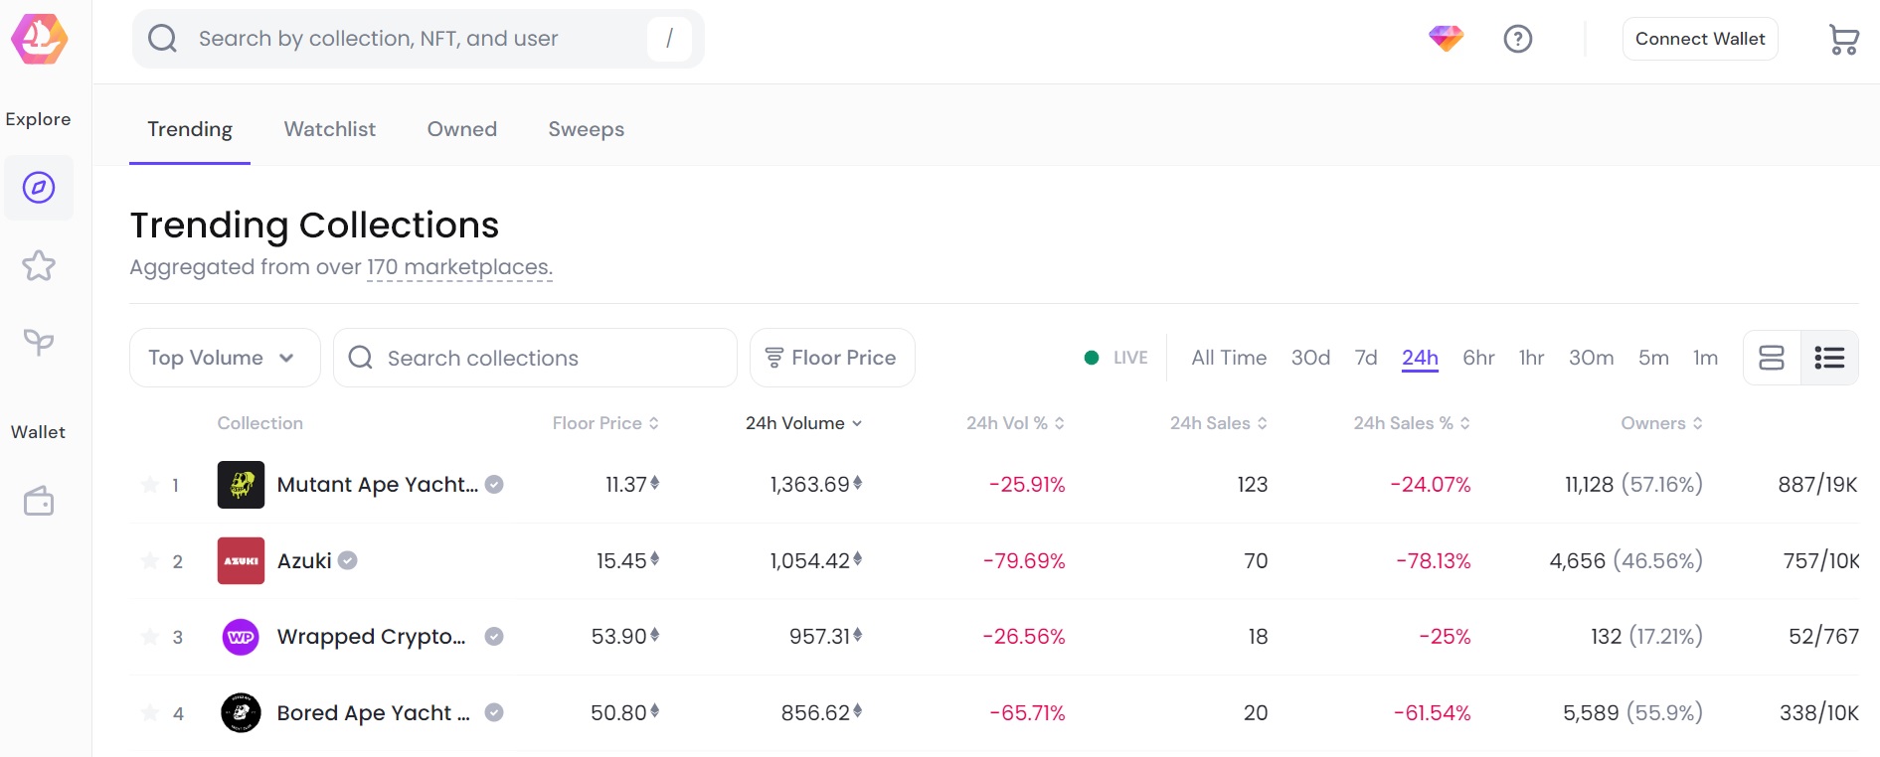
Task: Open the wallet icon in sidebar
Action: 39,502
